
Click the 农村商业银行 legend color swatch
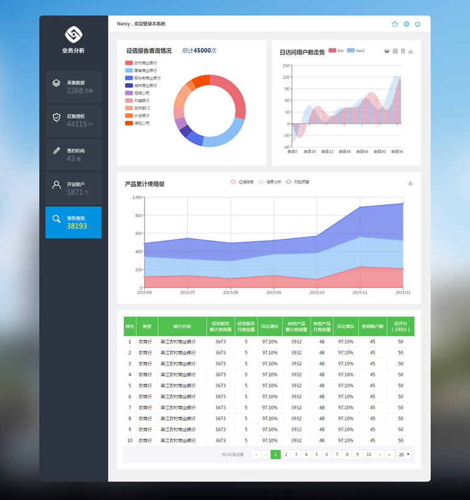(129, 63)
